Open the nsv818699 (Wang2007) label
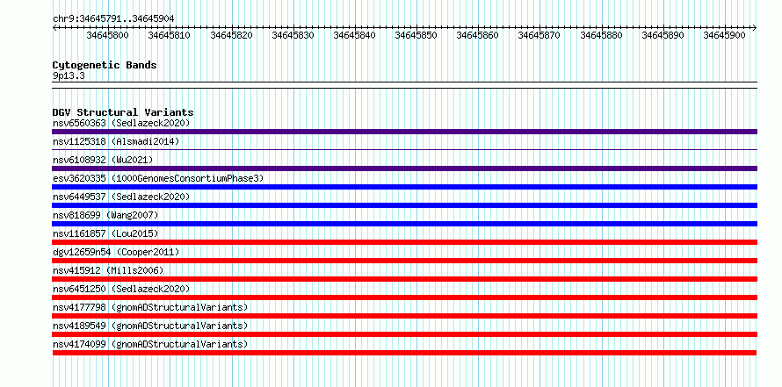 coord(105,215)
